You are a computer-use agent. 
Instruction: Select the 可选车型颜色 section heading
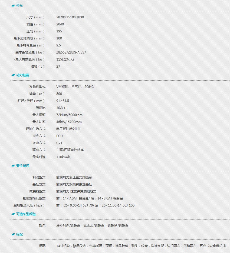click(26, 214)
